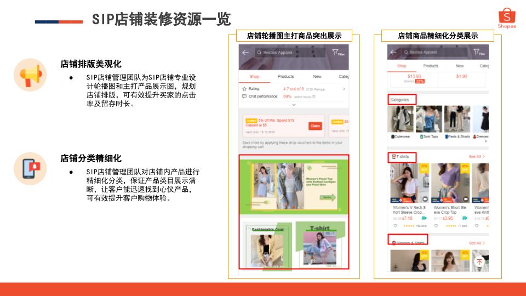Click See All next to T-shirts
The height and width of the screenshot is (296, 526).
tap(476, 157)
